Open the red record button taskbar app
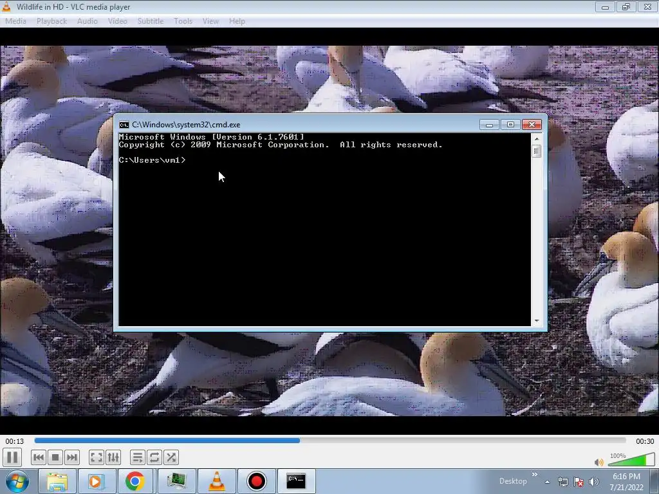Screen dimensions: 659x494 (x=256, y=481)
